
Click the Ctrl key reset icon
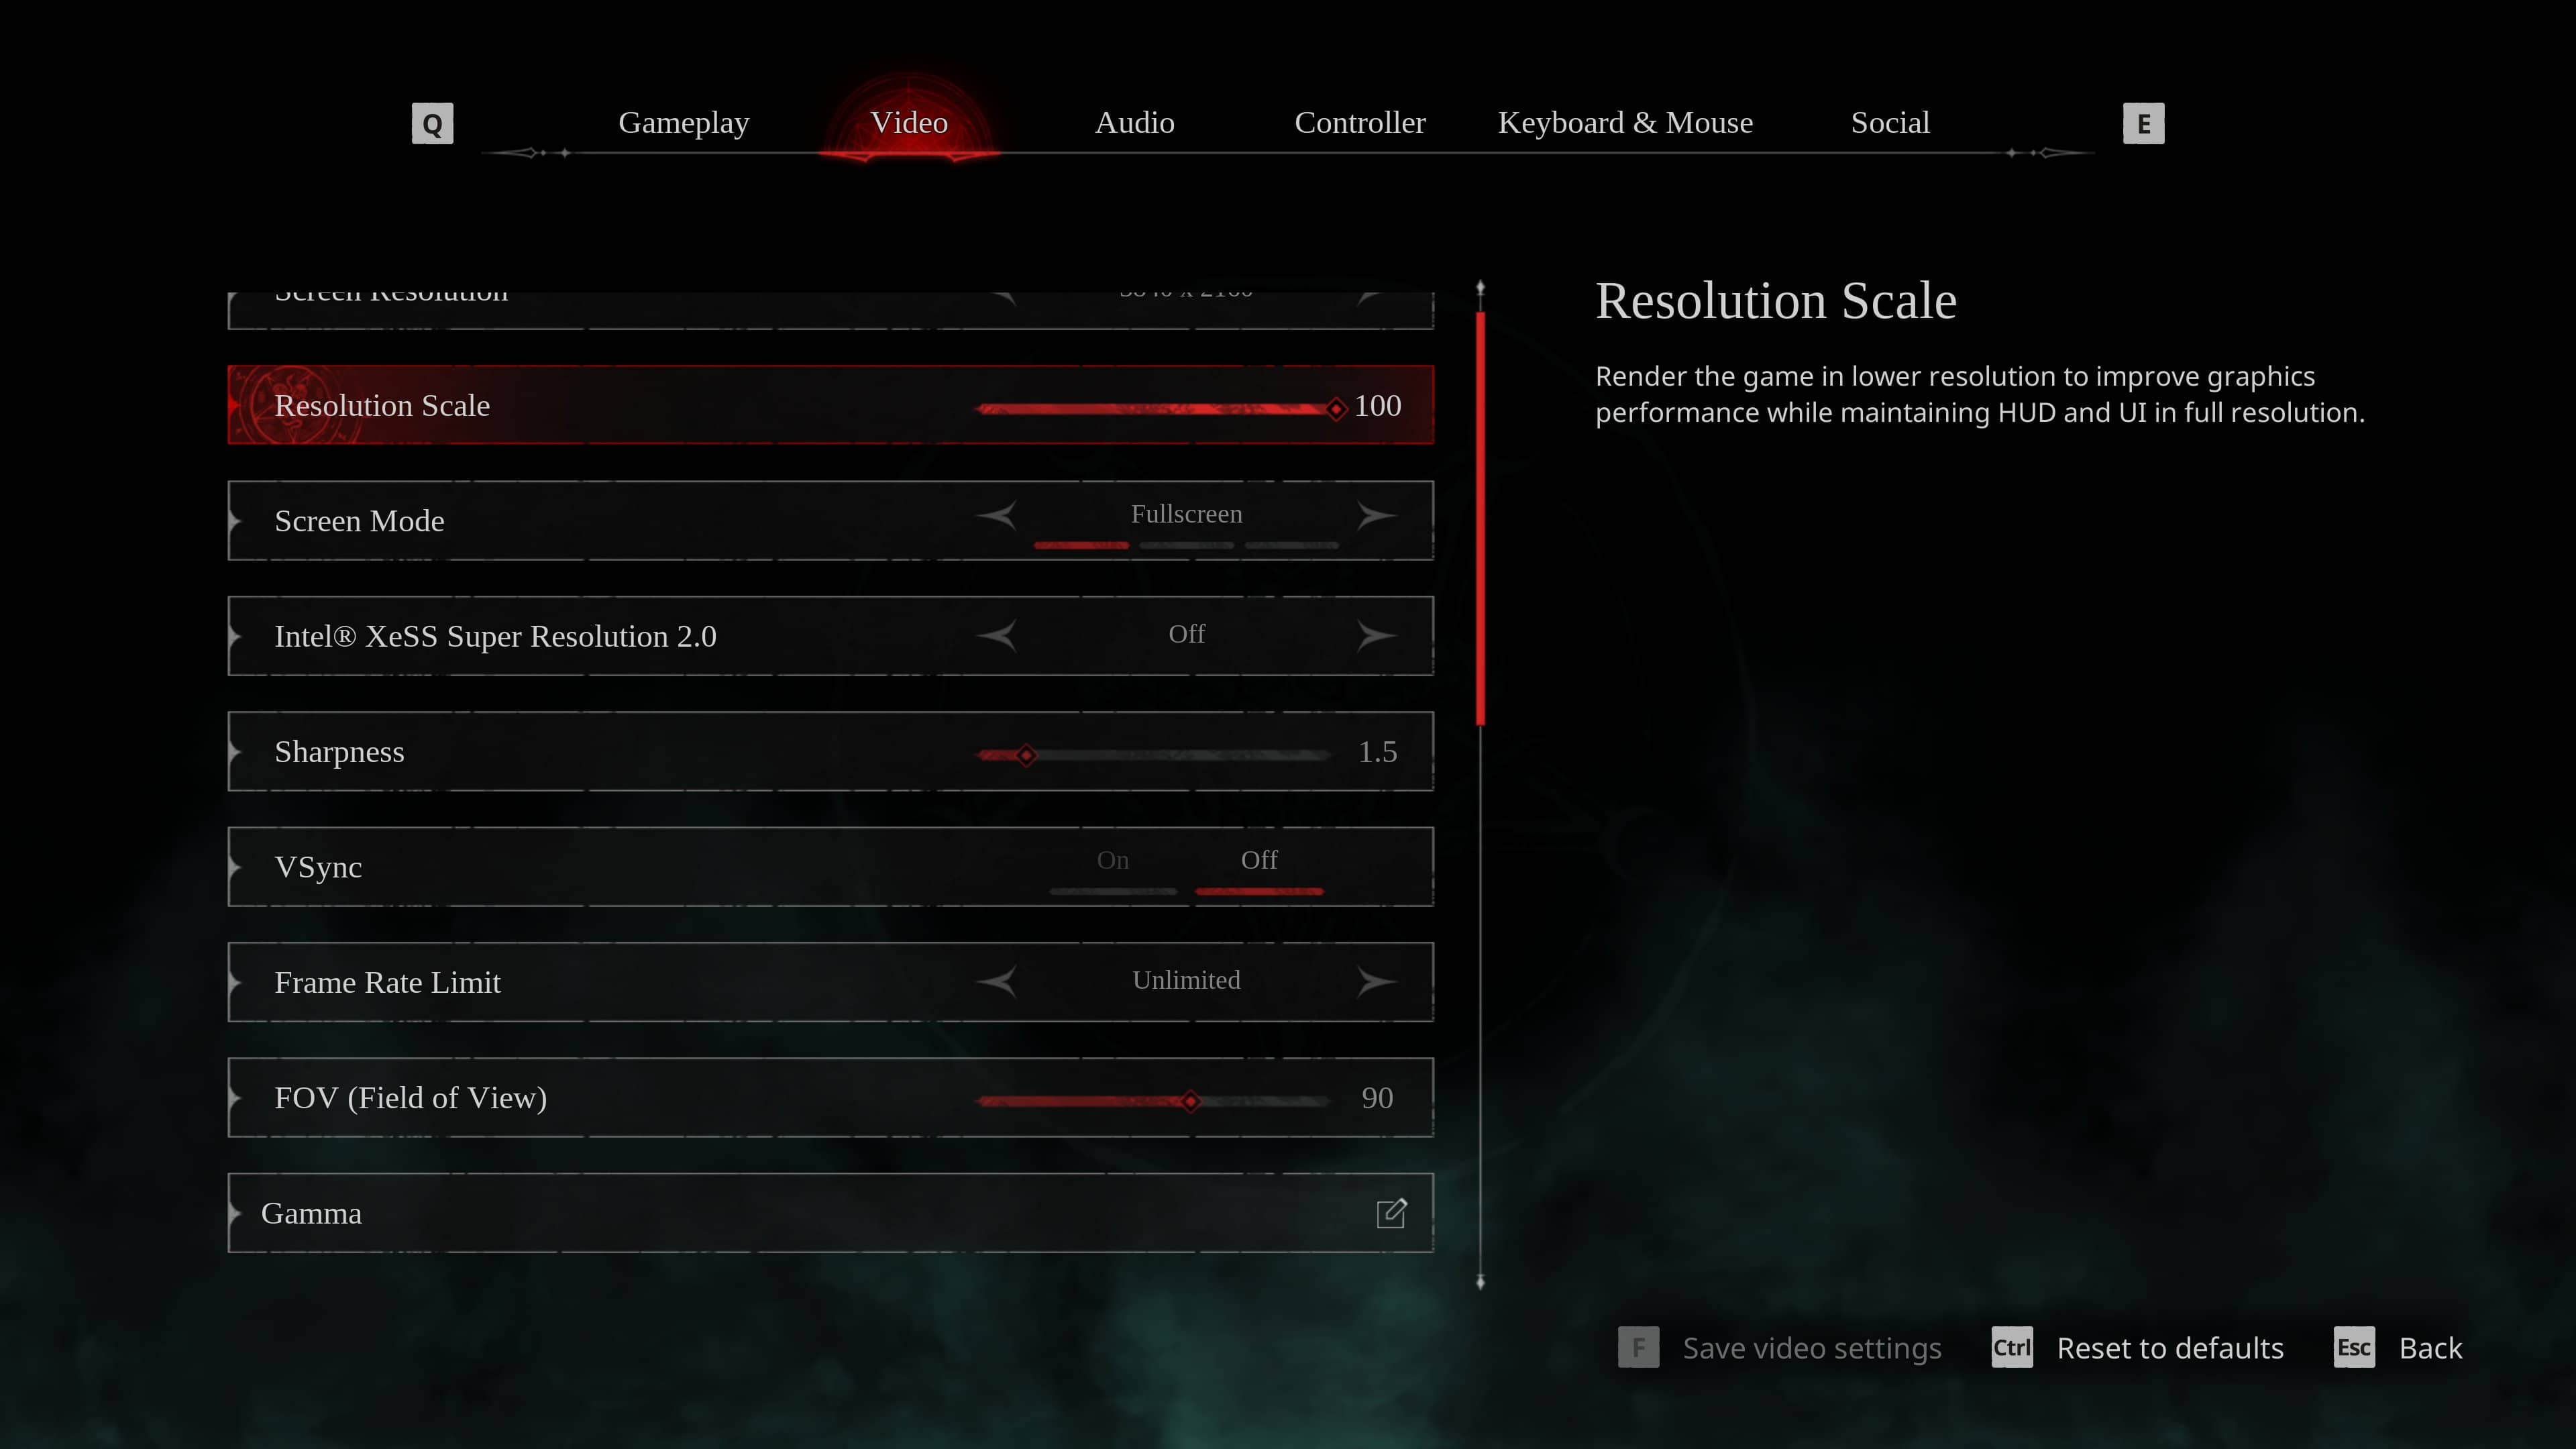click(x=2011, y=1347)
